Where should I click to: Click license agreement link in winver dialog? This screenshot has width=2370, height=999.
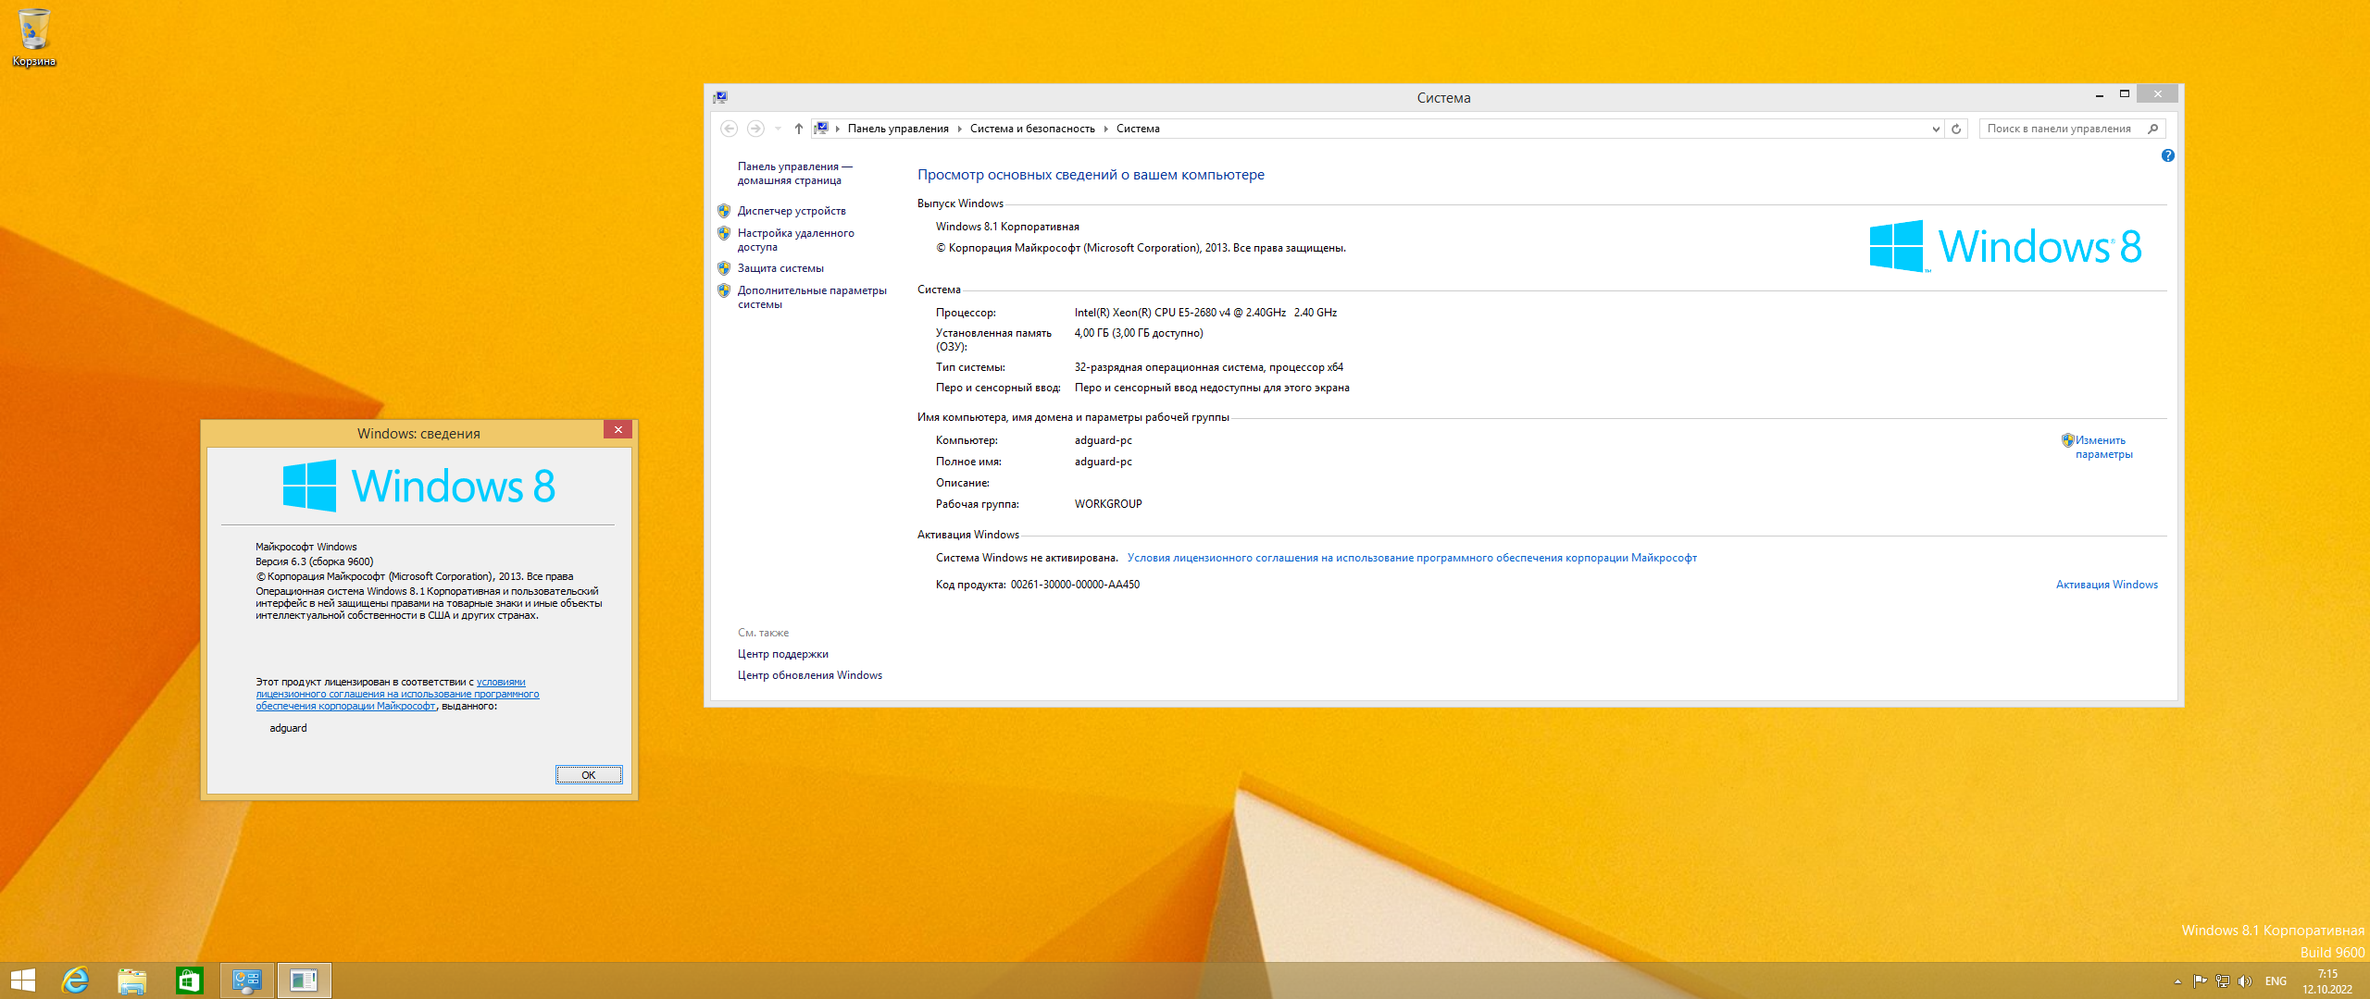397,694
